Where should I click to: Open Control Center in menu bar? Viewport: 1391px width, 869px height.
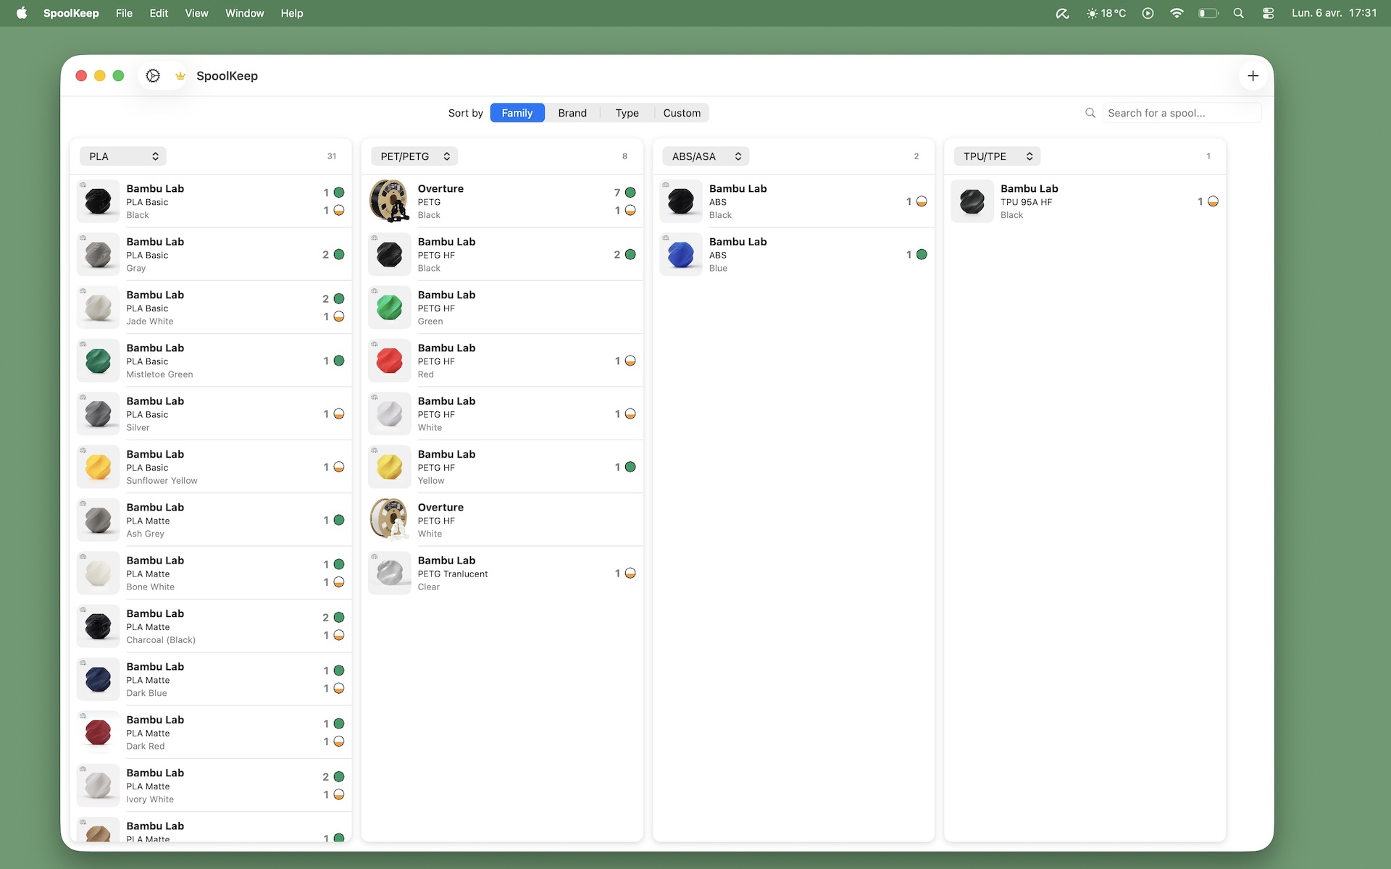click(1268, 13)
